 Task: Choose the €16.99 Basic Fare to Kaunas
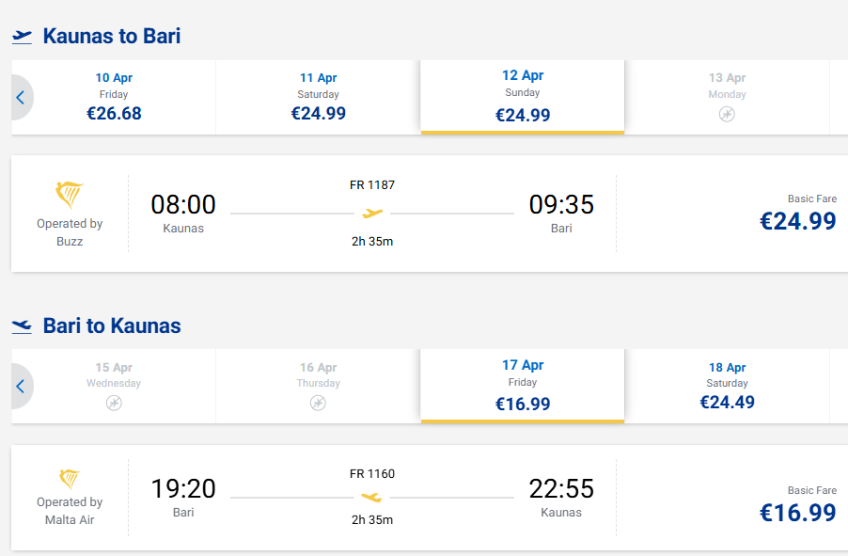(797, 512)
